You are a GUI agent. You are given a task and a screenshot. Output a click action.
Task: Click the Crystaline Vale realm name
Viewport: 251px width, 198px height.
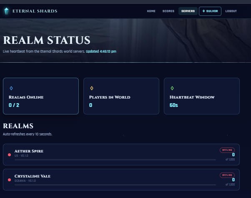[x=33, y=176]
